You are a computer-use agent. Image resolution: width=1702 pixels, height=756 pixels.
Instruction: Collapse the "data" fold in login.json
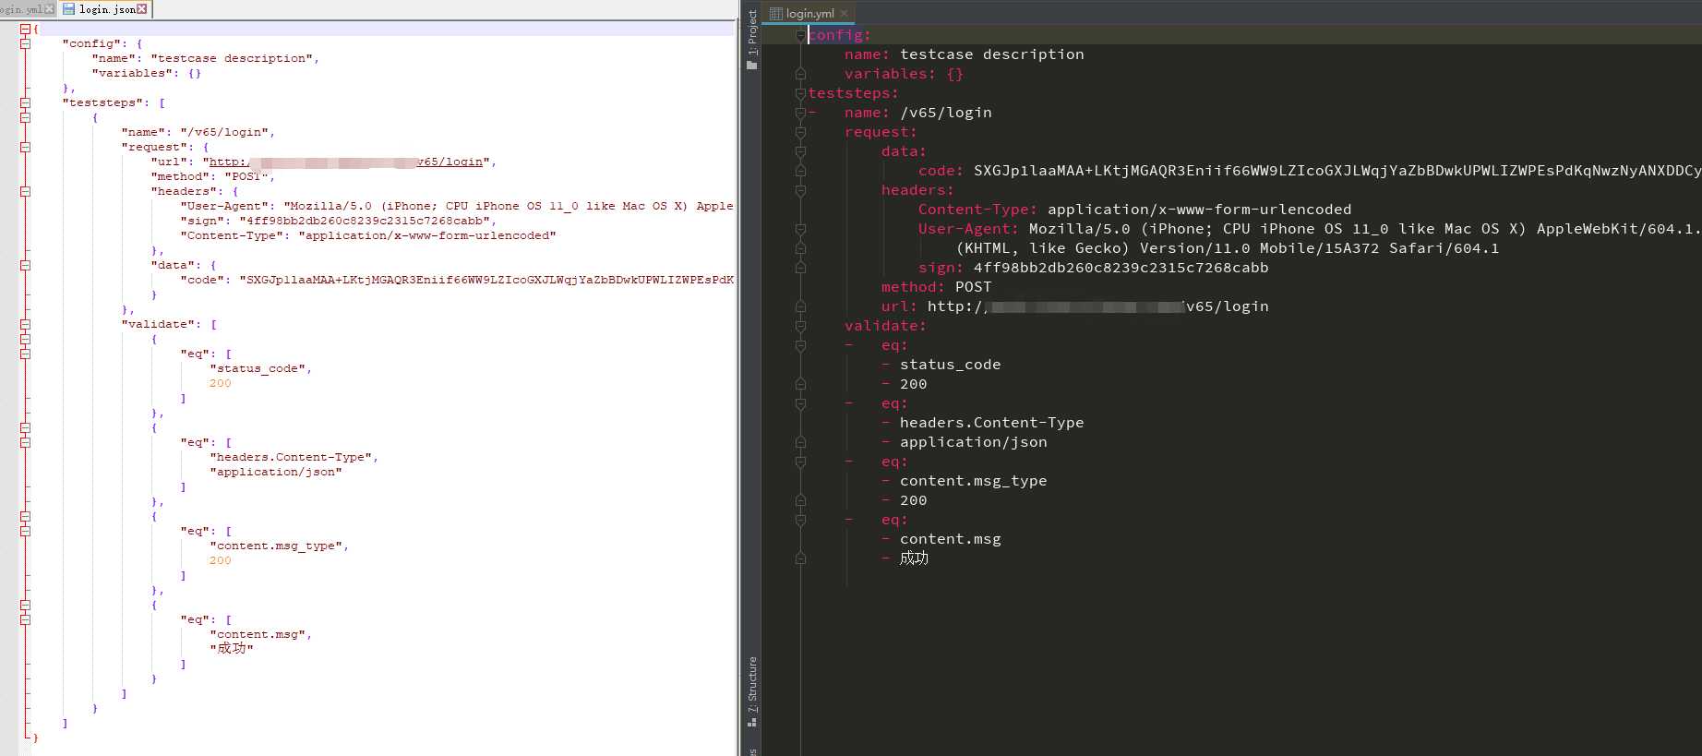tap(25, 265)
